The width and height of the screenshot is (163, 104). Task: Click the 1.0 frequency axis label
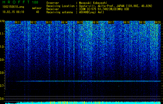coord(2,47)
